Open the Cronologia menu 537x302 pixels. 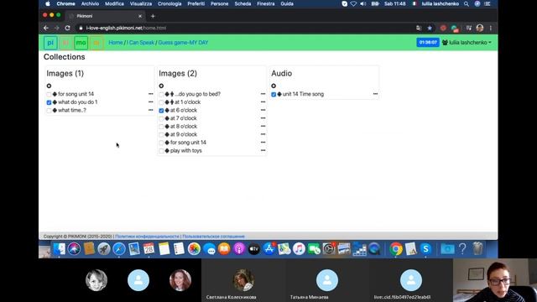tap(169, 3)
